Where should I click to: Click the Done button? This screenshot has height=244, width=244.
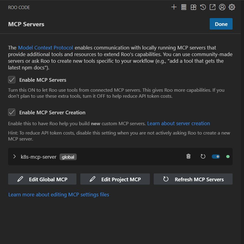[x=221, y=24]
